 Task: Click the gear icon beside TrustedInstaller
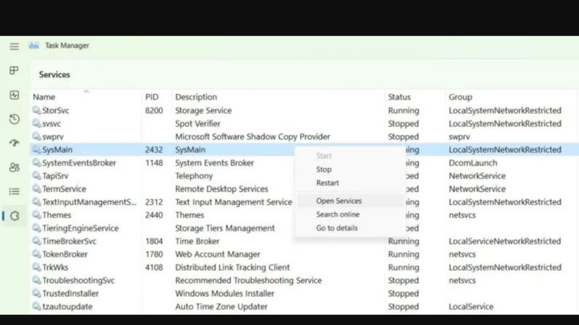[37, 293]
